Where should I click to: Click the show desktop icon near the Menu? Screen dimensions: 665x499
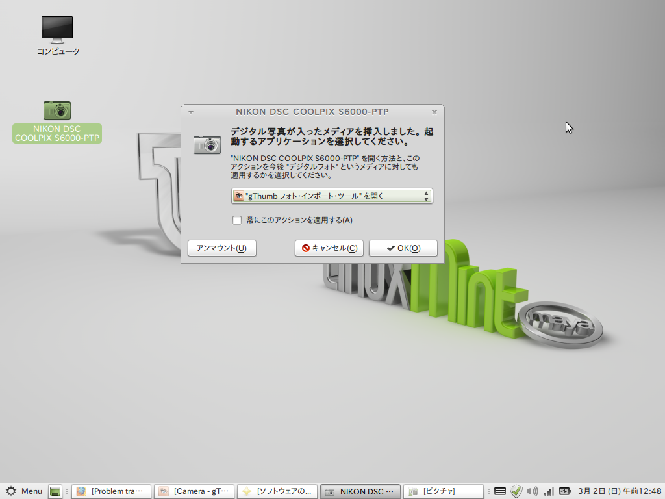coord(54,491)
